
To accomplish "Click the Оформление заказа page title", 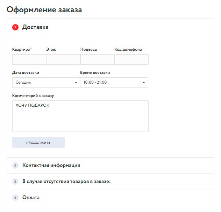I will pyautogui.click(x=44, y=10).
